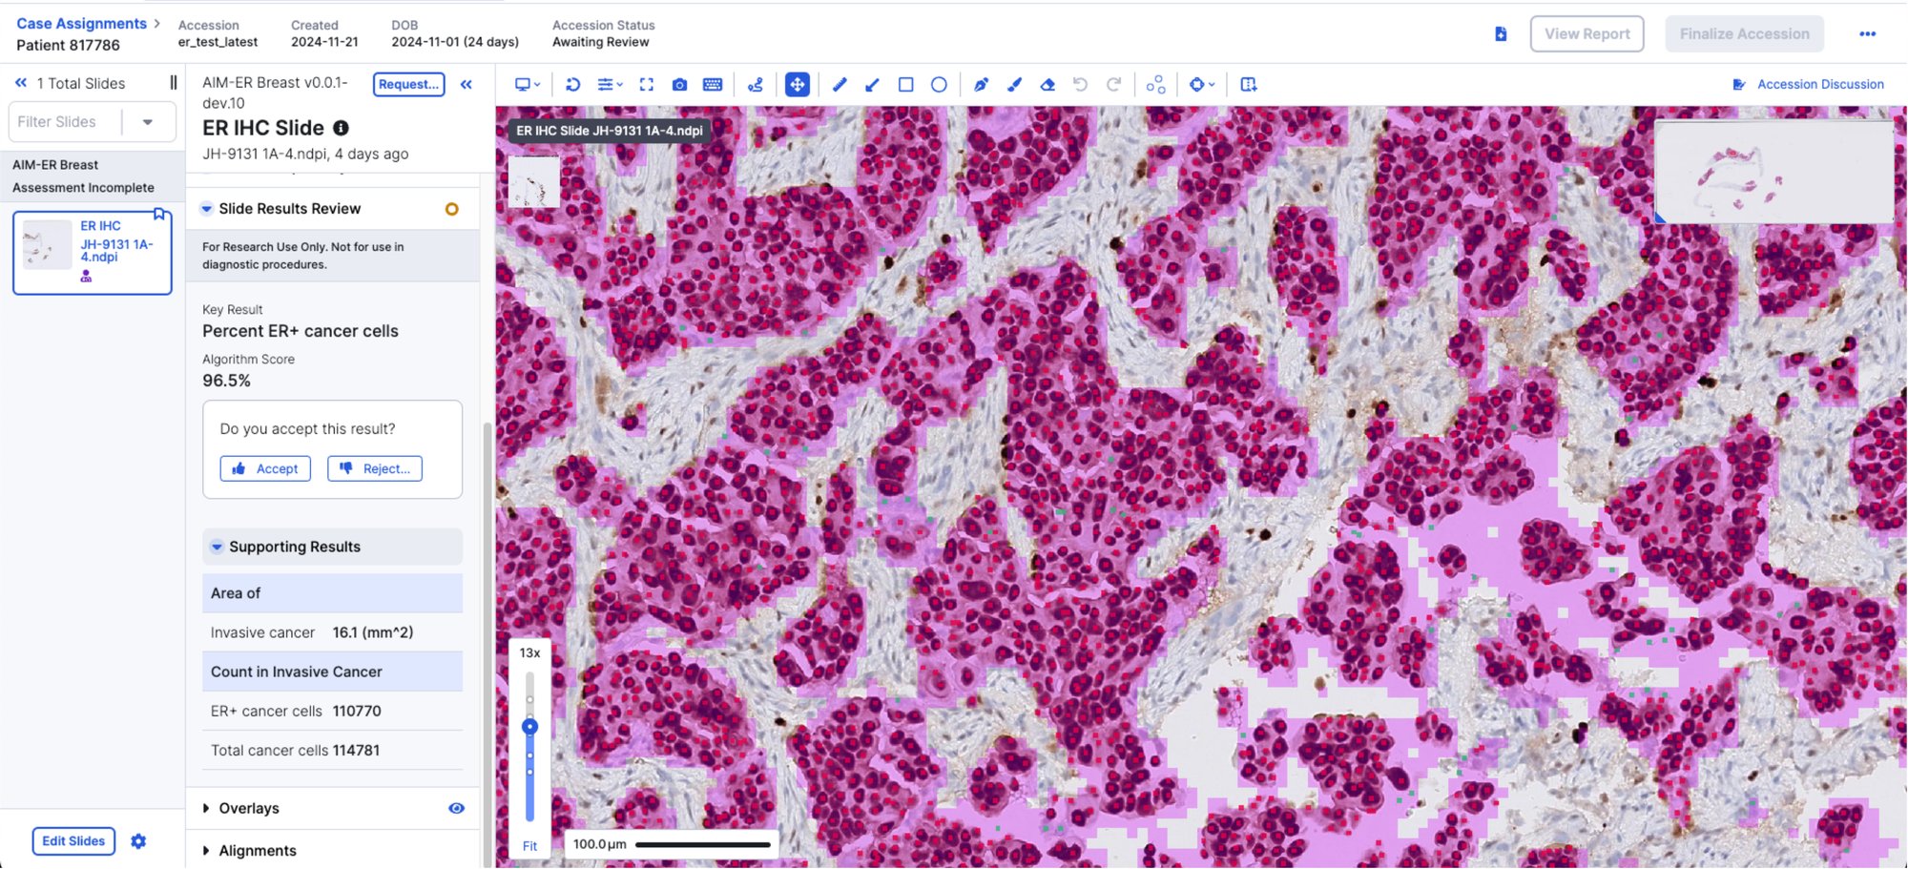Expand the Overlays section
Image resolution: width=1908 pixels, height=869 pixels.
tap(206, 809)
